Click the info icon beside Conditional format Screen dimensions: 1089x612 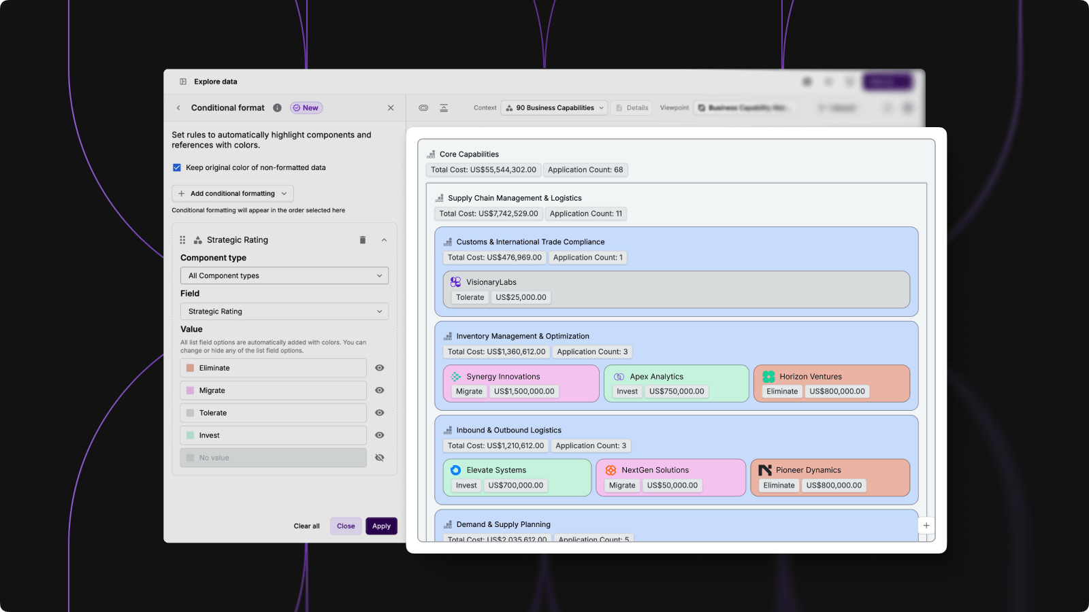(x=277, y=108)
